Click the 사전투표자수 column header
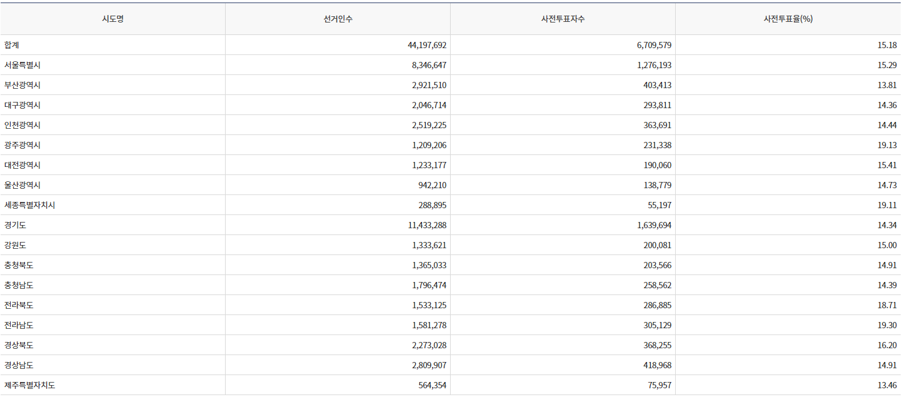This screenshot has width=902, height=397. click(x=563, y=19)
